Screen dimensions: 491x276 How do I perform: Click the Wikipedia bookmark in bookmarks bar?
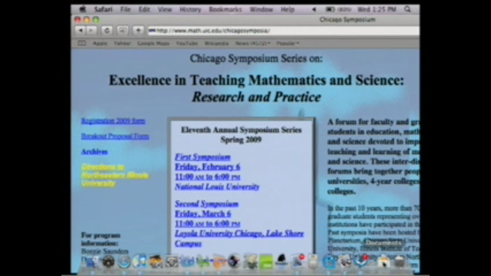point(216,43)
